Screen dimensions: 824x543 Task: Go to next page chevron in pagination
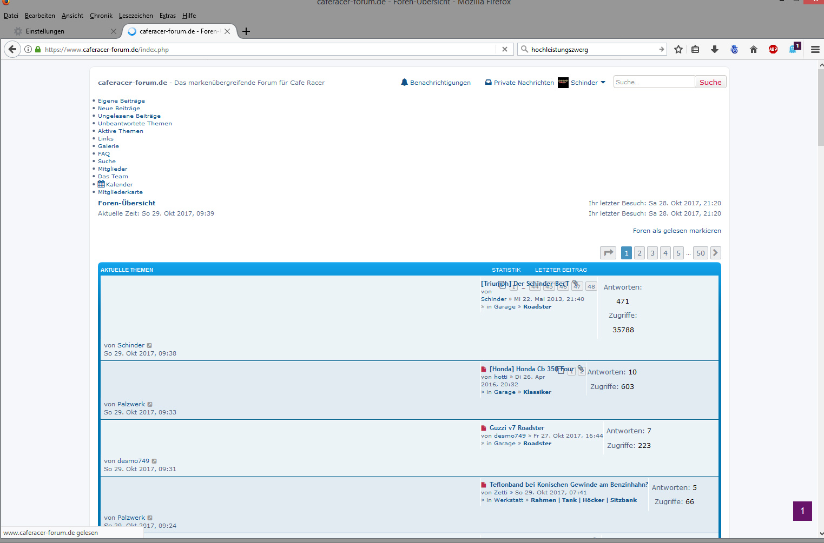point(715,253)
